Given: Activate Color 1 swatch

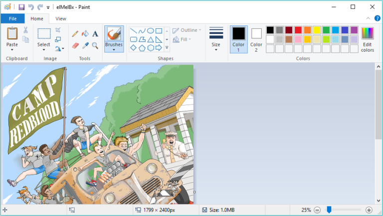Looking at the screenshot, I should tap(238, 39).
